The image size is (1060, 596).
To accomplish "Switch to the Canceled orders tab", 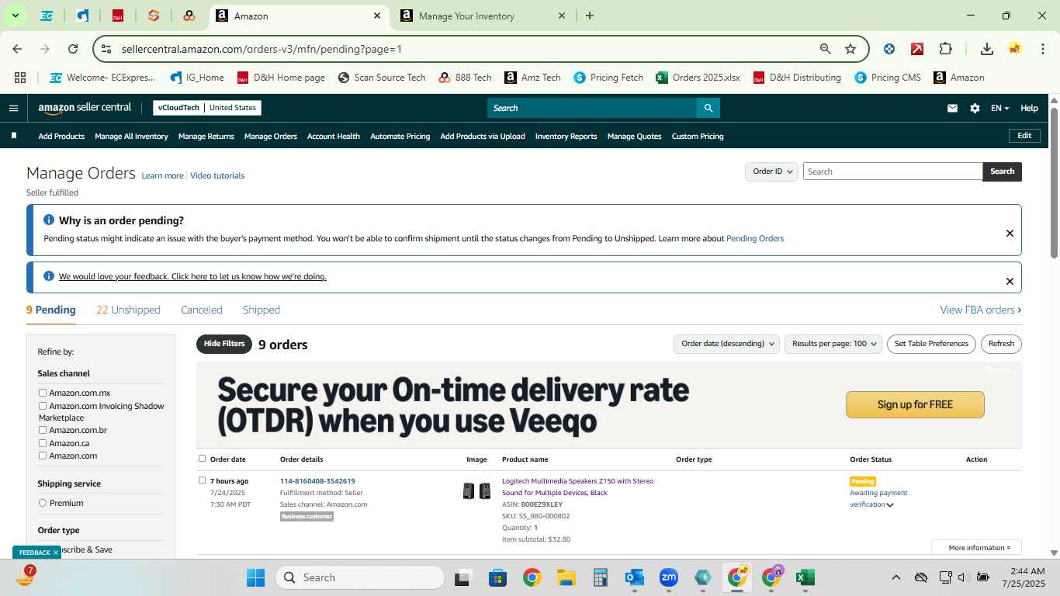I will (202, 310).
